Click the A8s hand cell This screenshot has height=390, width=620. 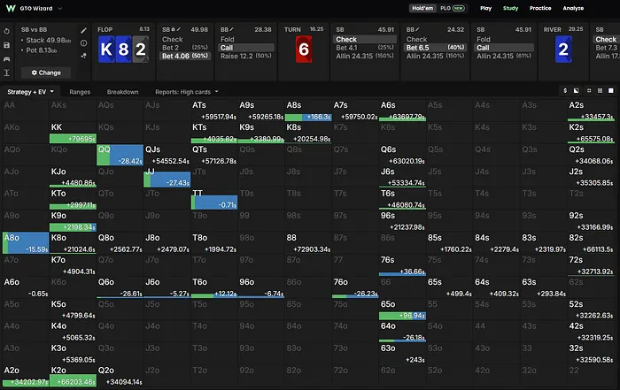[x=308, y=111]
